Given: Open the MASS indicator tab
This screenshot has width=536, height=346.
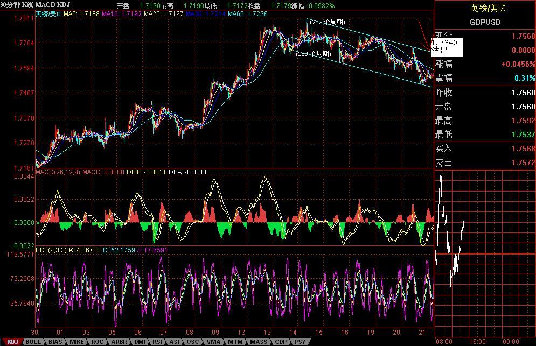Looking at the screenshot, I should point(258,342).
